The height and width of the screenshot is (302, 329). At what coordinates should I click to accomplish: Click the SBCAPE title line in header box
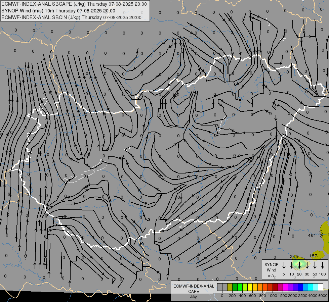pos(74,4)
